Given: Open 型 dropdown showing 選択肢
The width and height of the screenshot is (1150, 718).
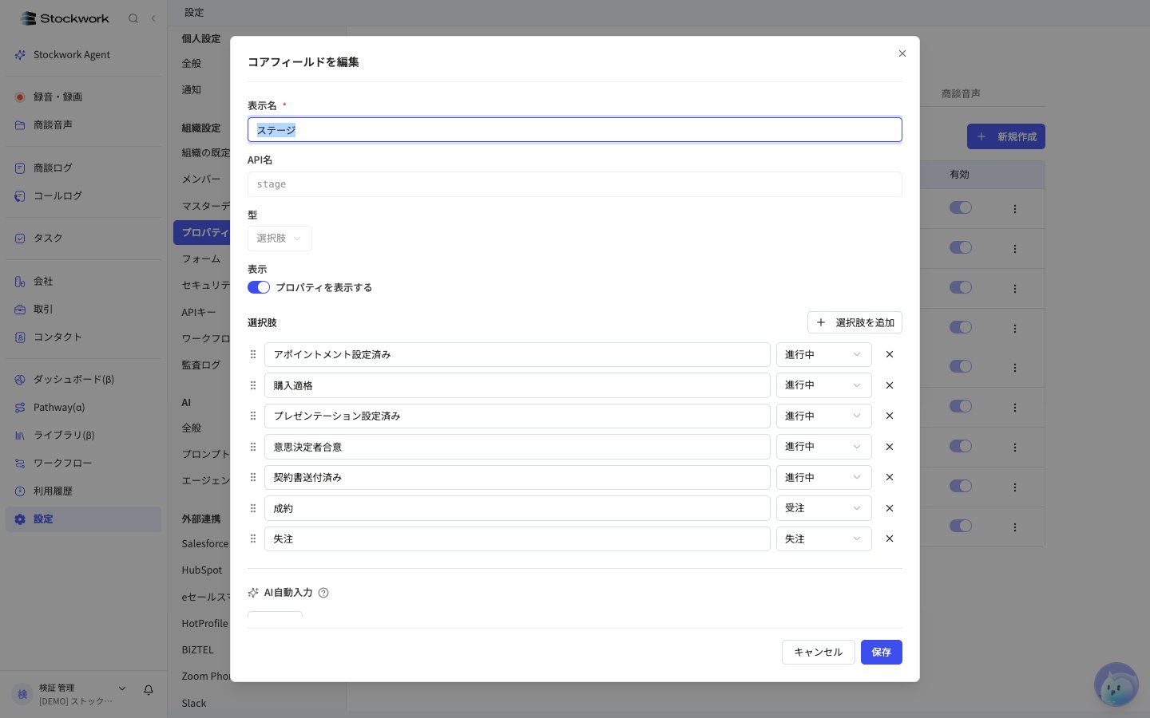Looking at the screenshot, I should point(280,239).
